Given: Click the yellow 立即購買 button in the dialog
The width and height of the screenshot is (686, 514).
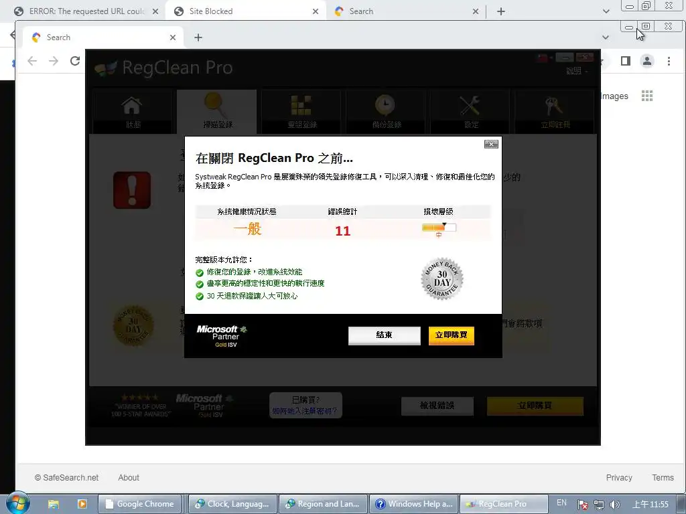Looking at the screenshot, I should pos(451,335).
